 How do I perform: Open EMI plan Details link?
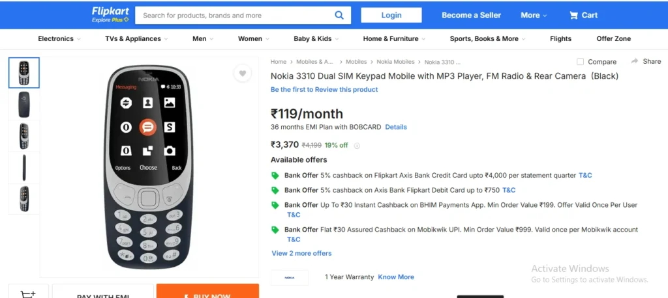396,127
